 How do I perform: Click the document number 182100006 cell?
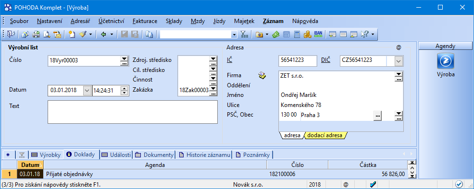click(x=298, y=174)
